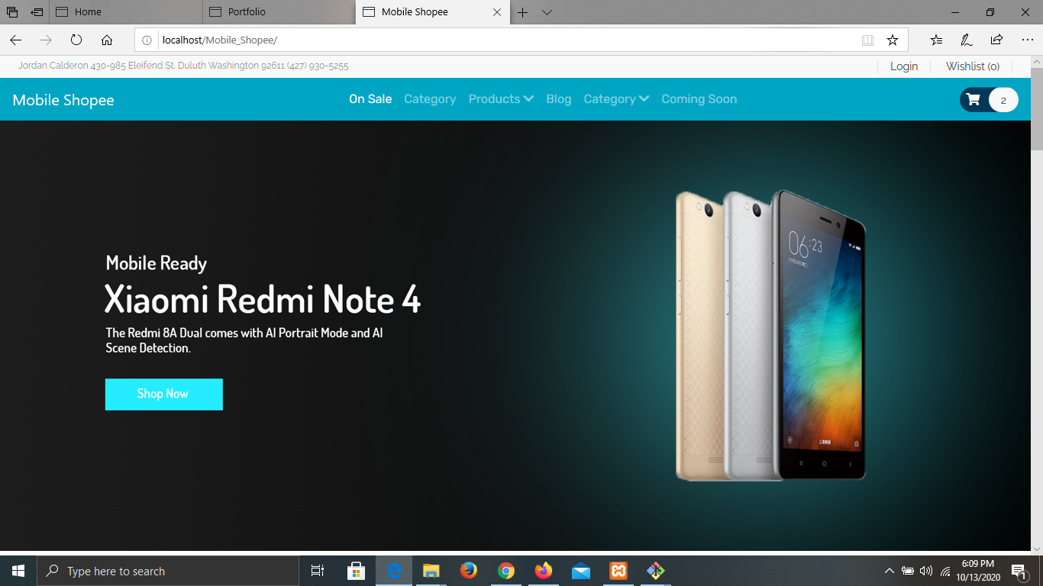
Task: Open the Coming Soon nav link
Action: point(699,99)
